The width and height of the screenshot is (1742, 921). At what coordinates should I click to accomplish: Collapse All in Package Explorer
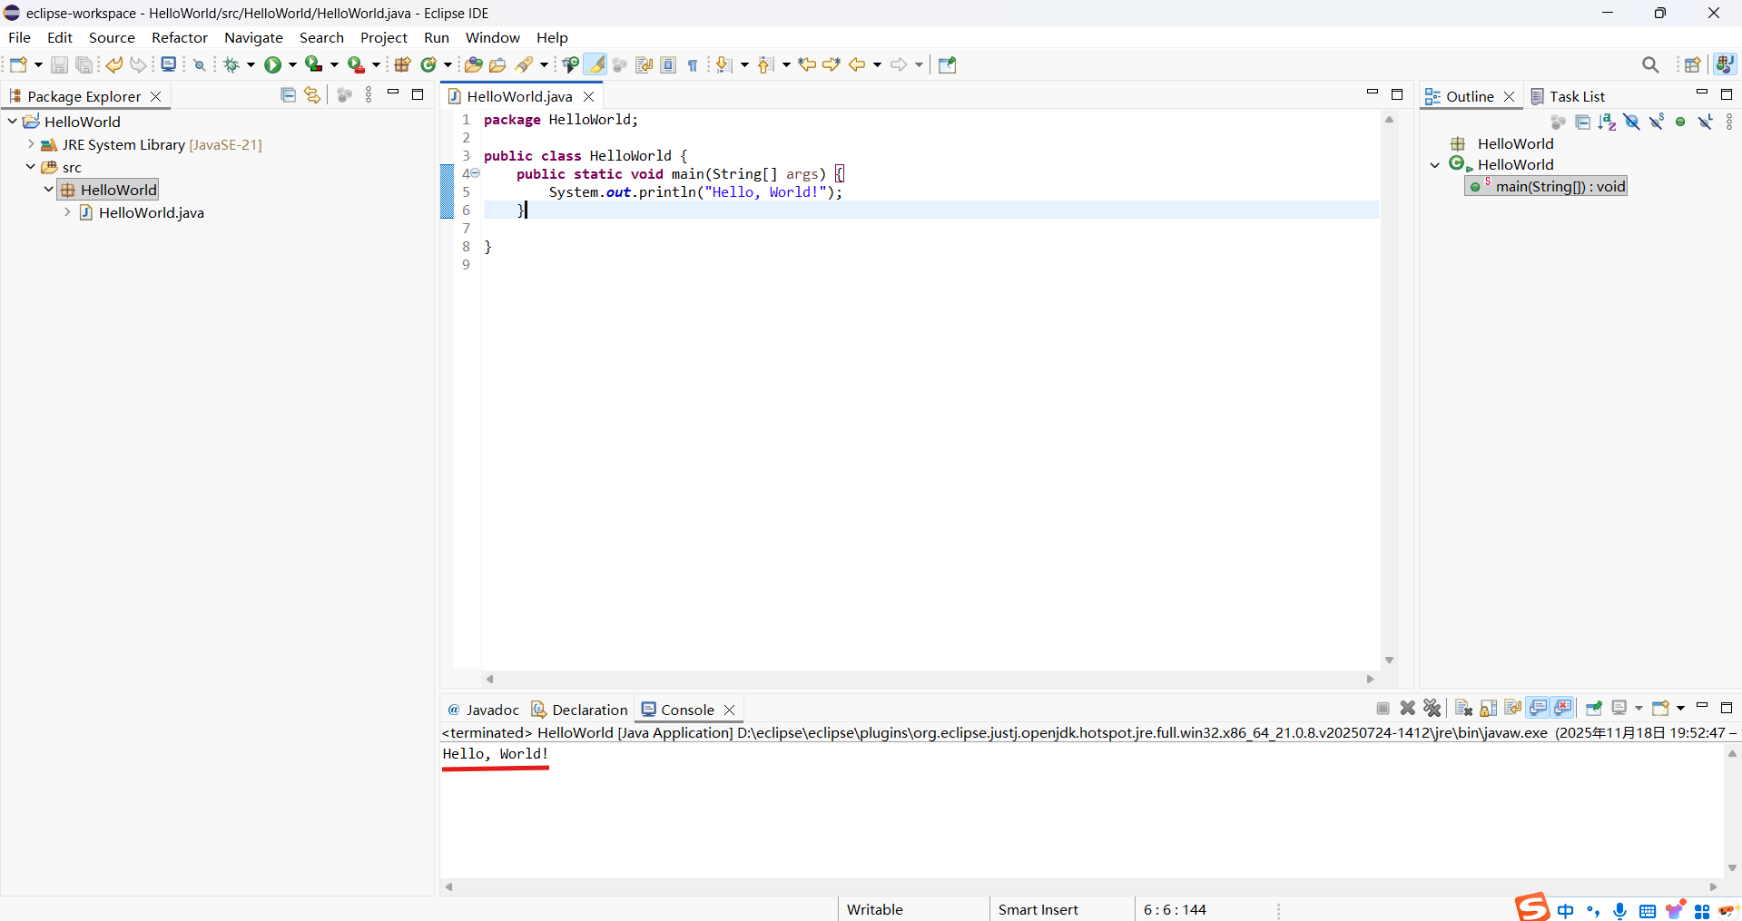(289, 95)
